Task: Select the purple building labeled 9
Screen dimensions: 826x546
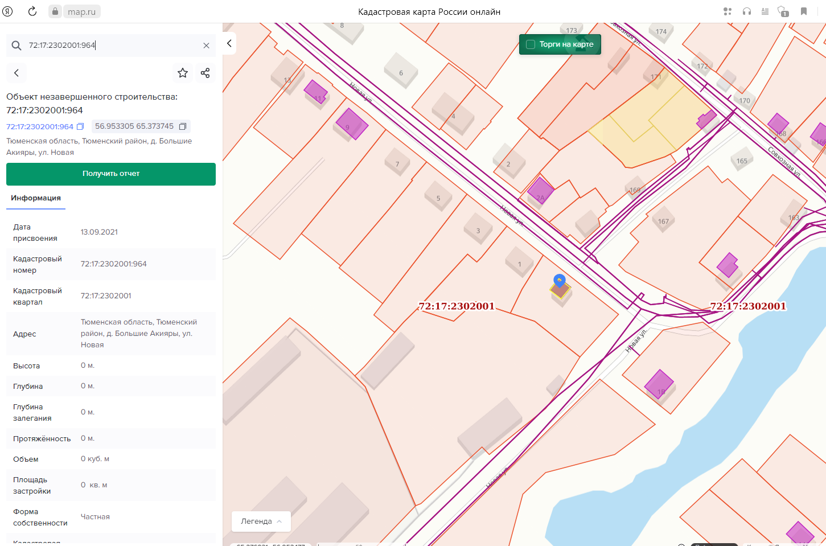Action: [351, 124]
